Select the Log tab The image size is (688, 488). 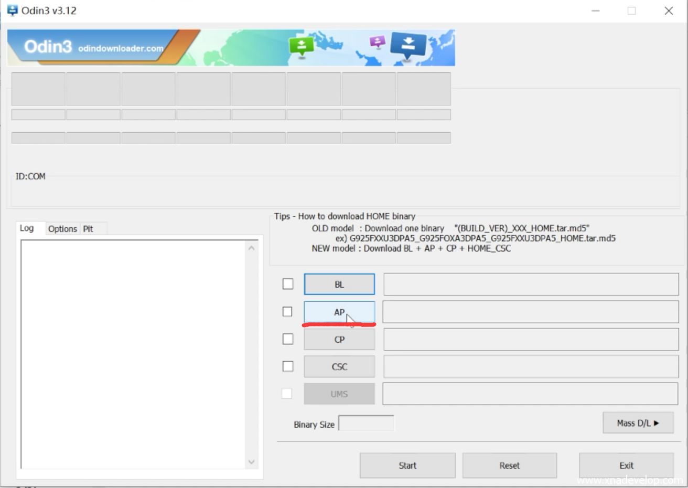[x=27, y=228]
